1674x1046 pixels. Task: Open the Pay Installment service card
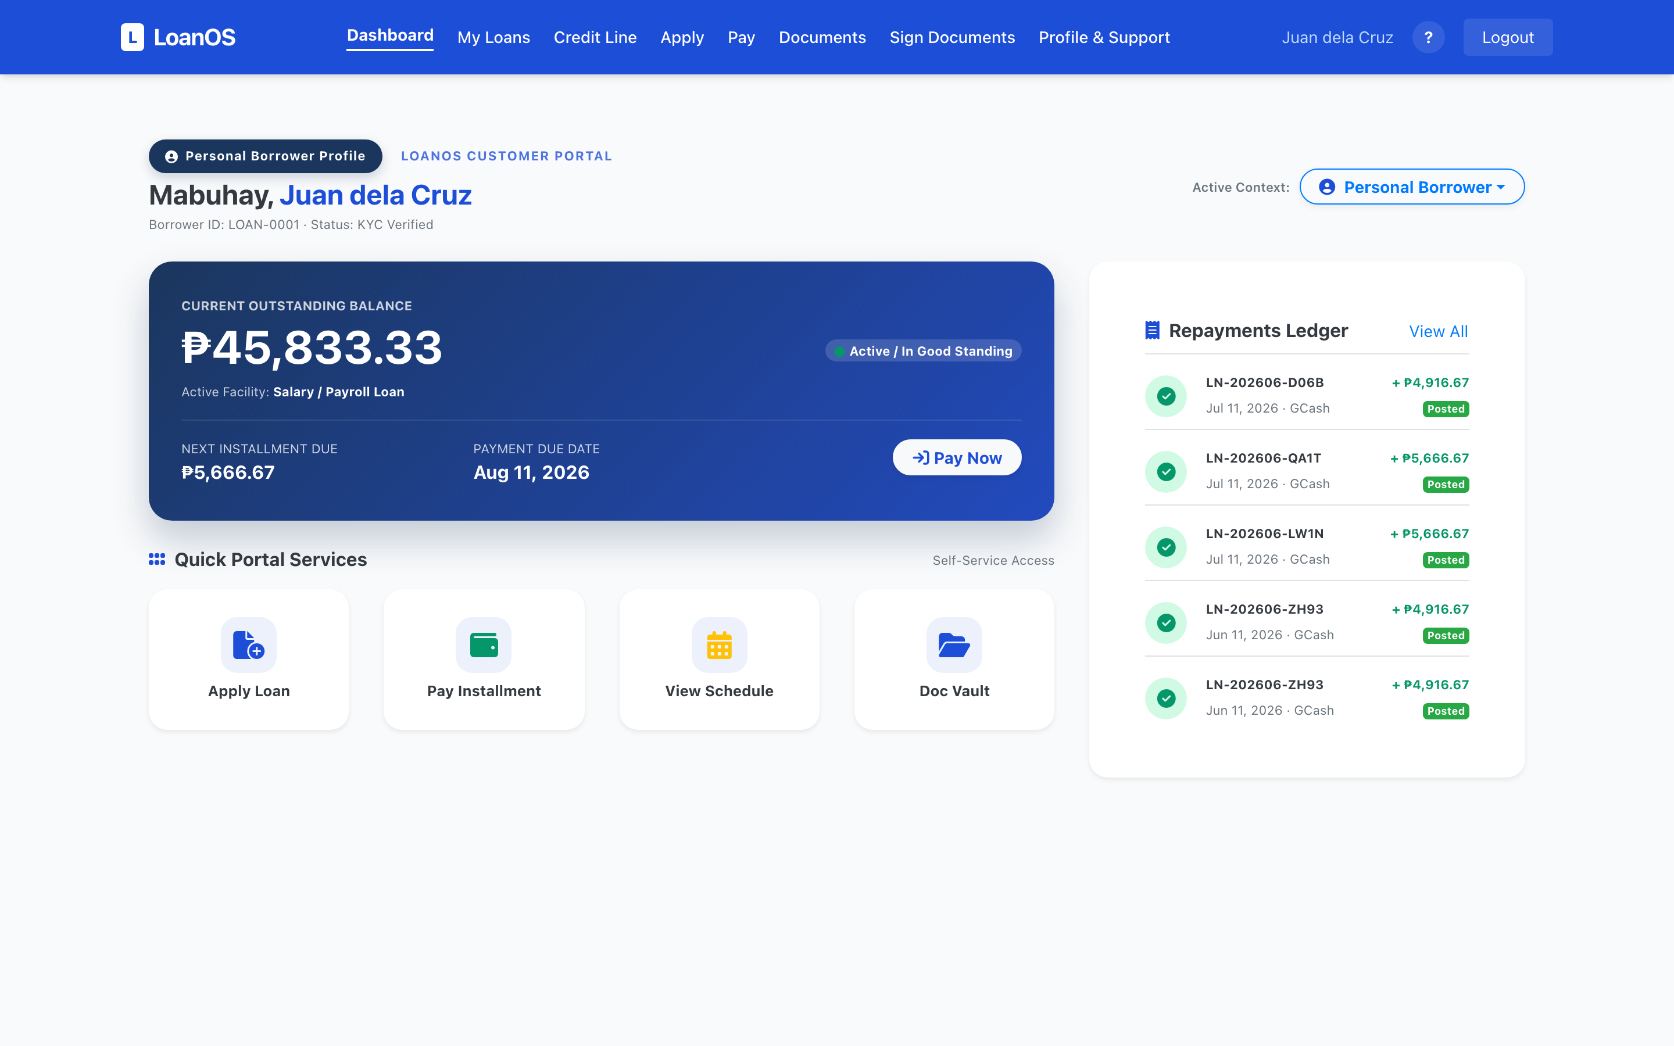pos(484,660)
